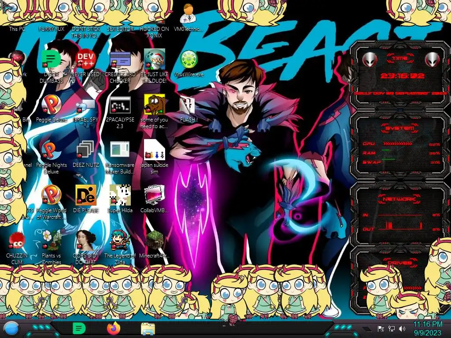Open File Explorer from the taskbar

click(x=148, y=329)
